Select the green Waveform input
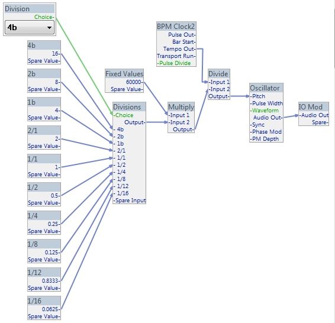The width and height of the screenshot is (335, 323). click(x=265, y=111)
